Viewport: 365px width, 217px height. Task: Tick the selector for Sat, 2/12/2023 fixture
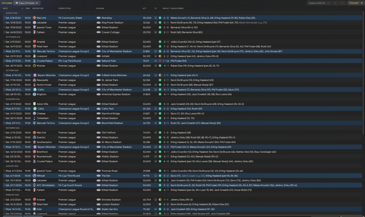(4, 133)
